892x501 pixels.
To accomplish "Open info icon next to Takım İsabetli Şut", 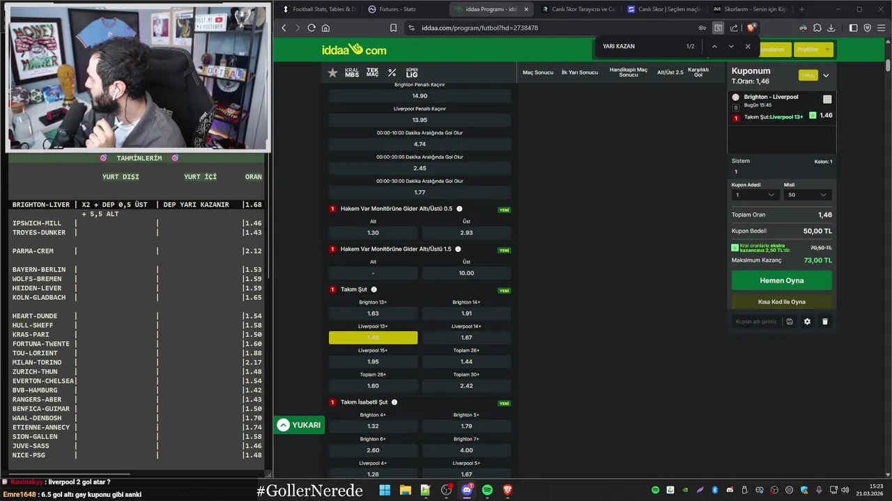I will point(394,402).
